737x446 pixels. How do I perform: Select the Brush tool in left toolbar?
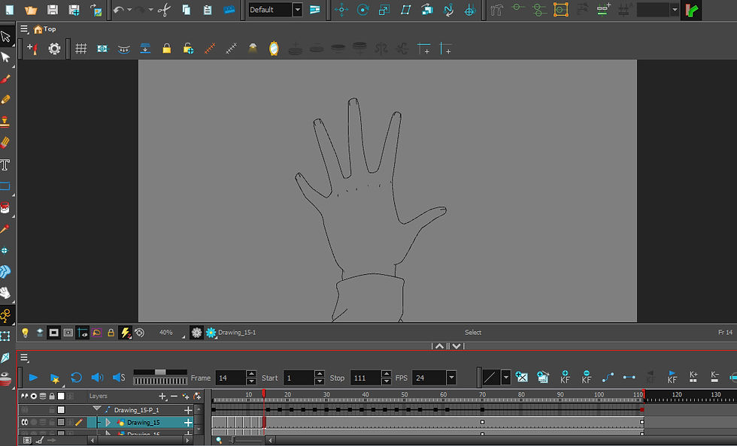[6, 78]
